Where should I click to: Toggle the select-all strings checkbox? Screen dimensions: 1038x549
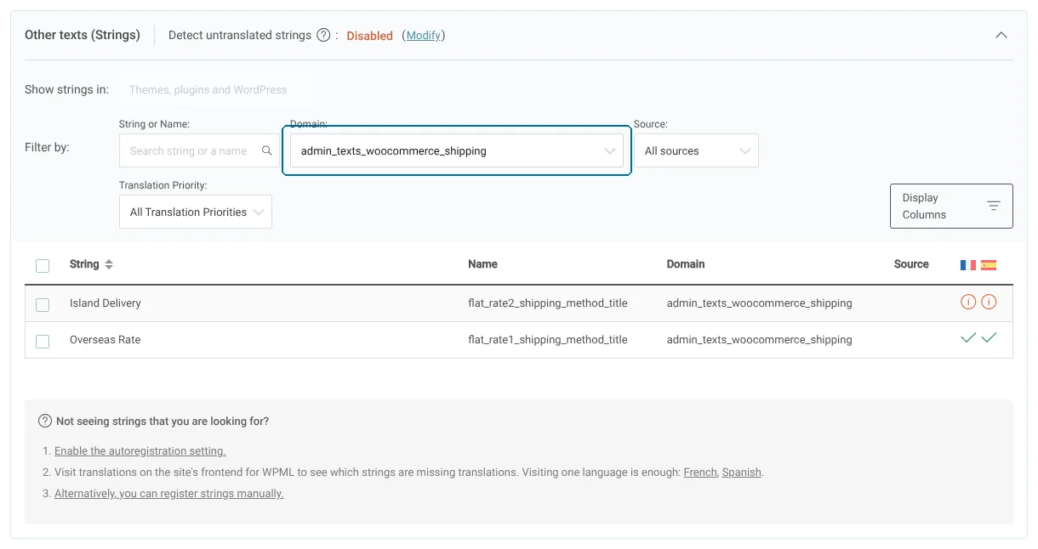click(x=43, y=266)
